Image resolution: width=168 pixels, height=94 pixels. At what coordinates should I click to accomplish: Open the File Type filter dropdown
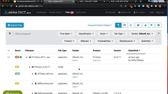coord(119,34)
